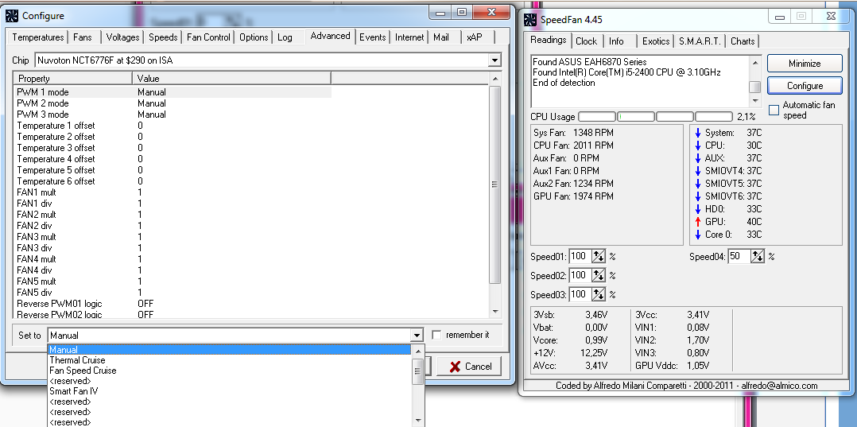Image resolution: width=857 pixels, height=427 pixels.
Task: Select the FAN5 div row
Action: 173,293
